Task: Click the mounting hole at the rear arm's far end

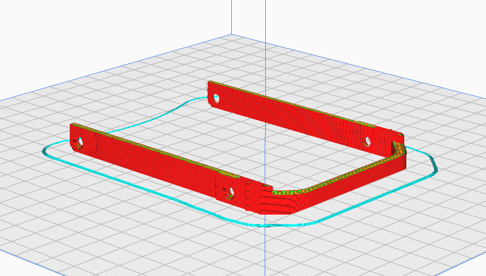Action: coord(216,99)
